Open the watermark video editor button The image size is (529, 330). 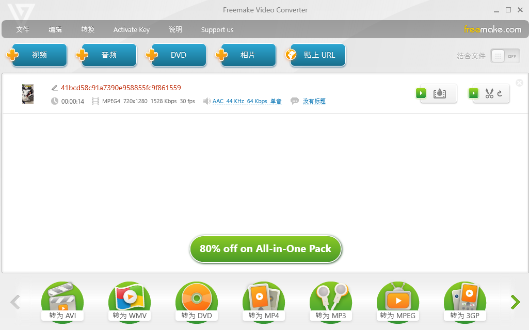click(x=439, y=93)
